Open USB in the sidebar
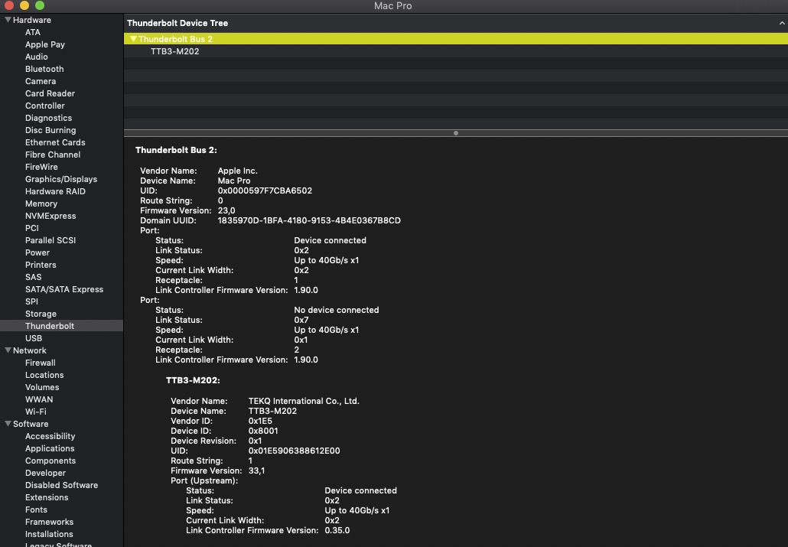The width and height of the screenshot is (788, 547). point(34,338)
